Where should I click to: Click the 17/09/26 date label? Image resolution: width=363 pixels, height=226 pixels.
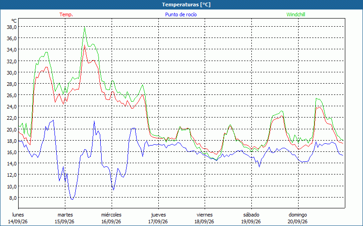click(x=158, y=221)
